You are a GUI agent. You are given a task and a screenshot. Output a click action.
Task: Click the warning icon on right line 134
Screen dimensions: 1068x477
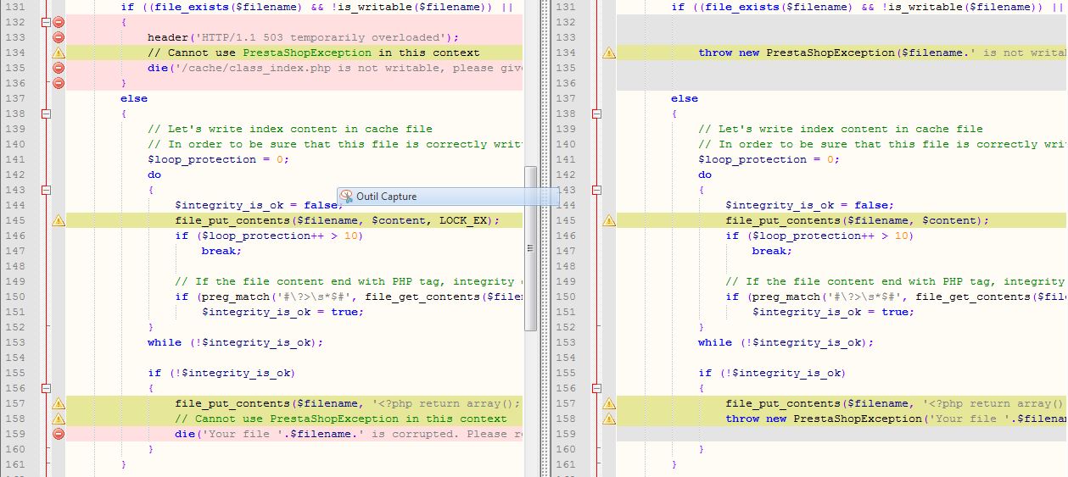click(609, 53)
